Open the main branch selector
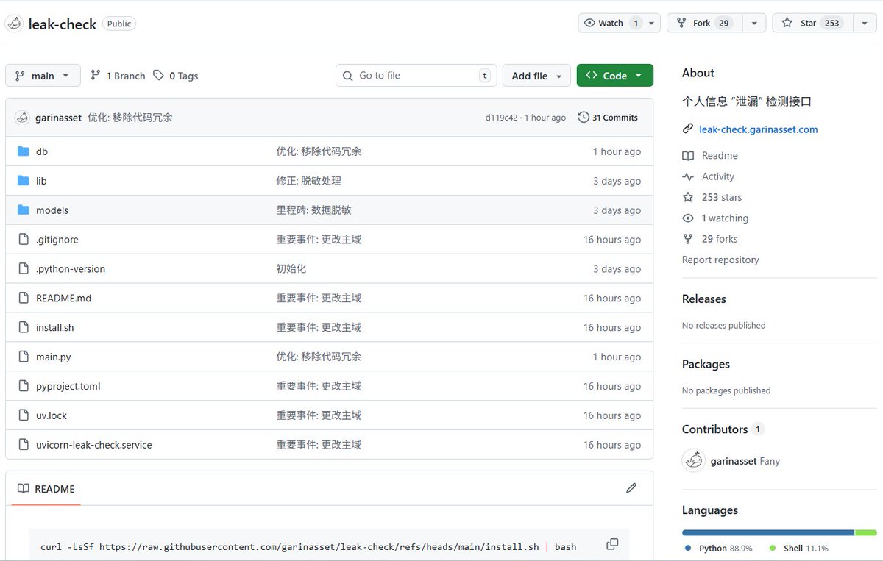The height and width of the screenshot is (561, 883). [x=42, y=75]
